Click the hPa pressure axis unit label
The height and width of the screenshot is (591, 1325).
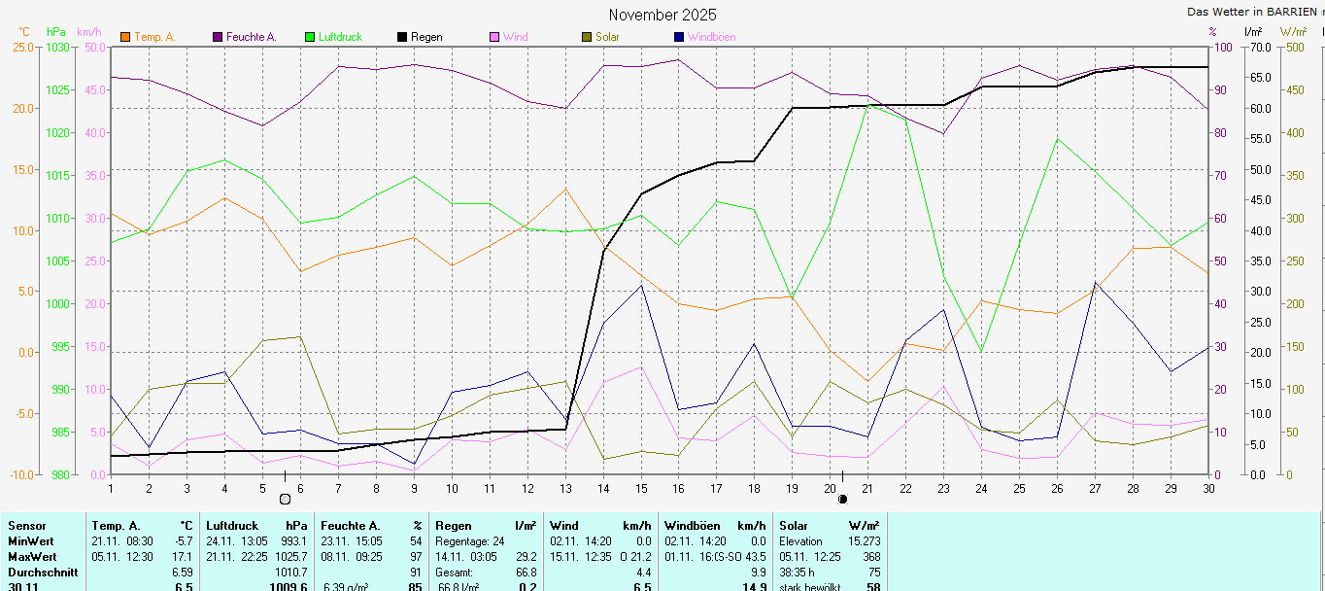point(56,32)
